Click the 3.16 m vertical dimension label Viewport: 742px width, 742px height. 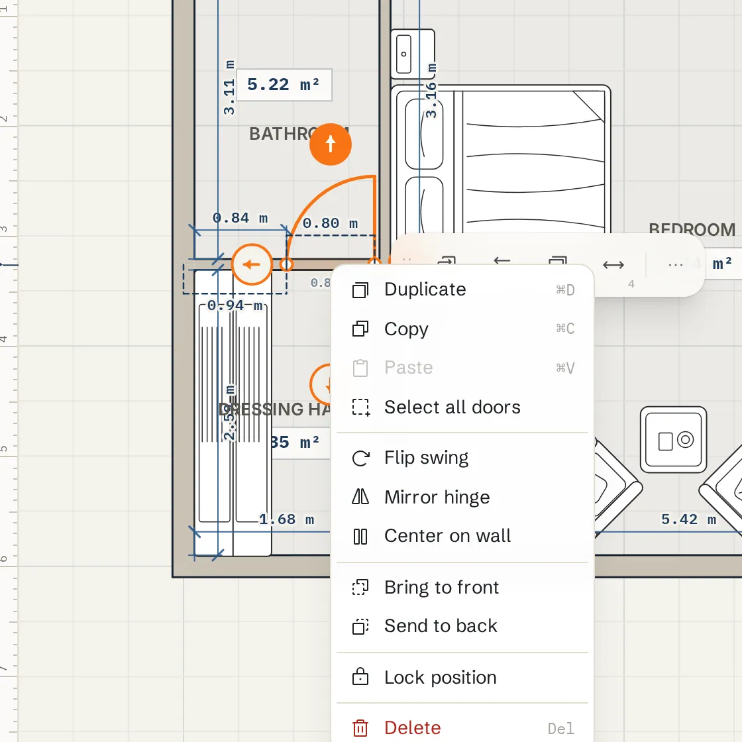(x=431, y=90)
